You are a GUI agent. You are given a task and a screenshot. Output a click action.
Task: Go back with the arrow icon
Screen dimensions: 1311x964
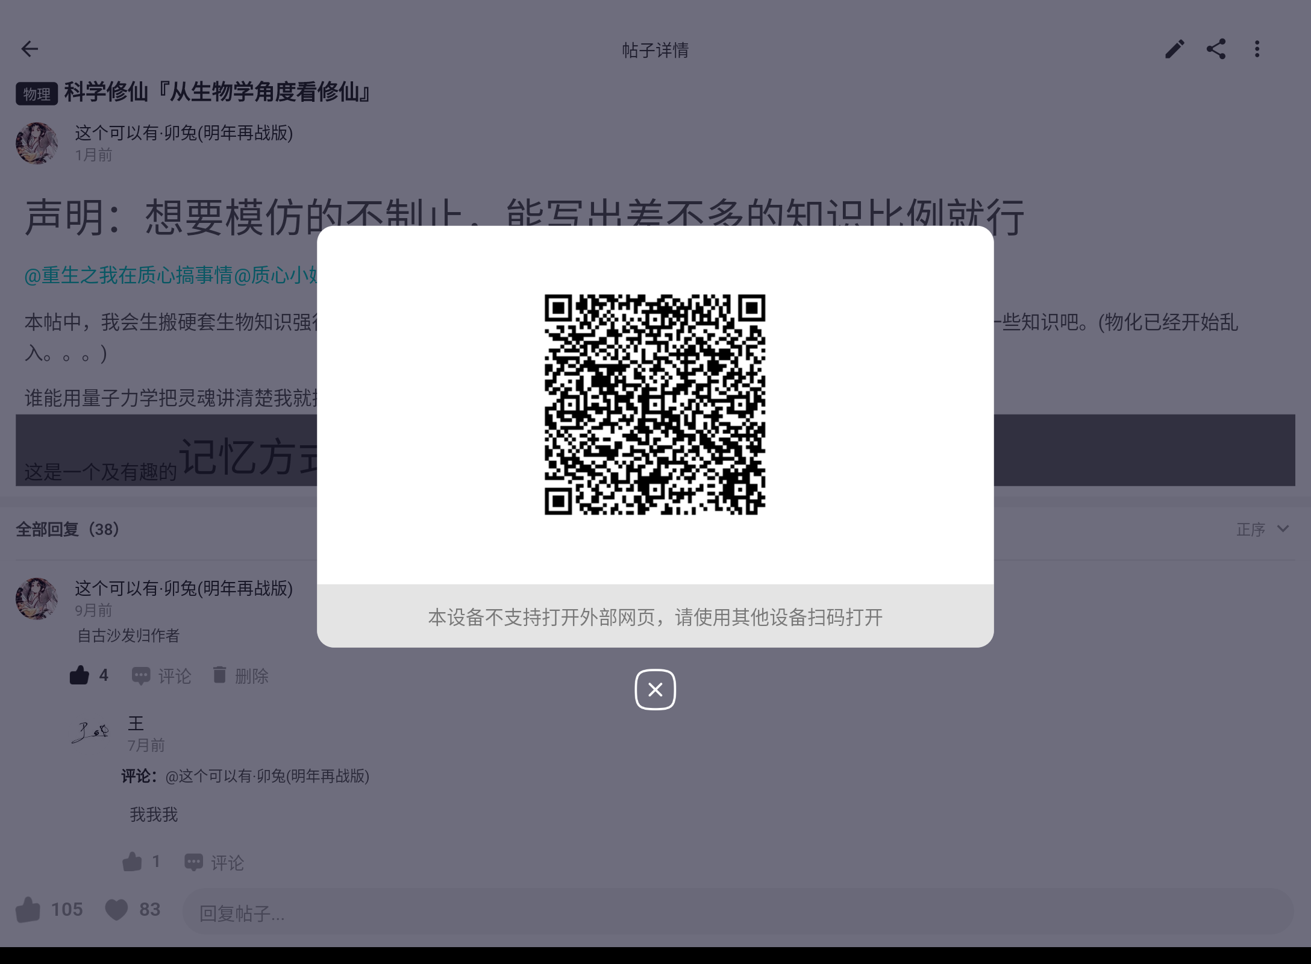point(30,49)
